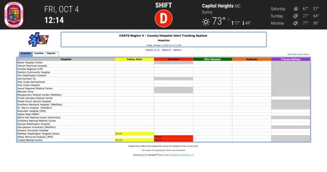This screenshot has width=327, height=172.
Task: Select Fort Washington Hospital row
Action: [x=163, y=75]
